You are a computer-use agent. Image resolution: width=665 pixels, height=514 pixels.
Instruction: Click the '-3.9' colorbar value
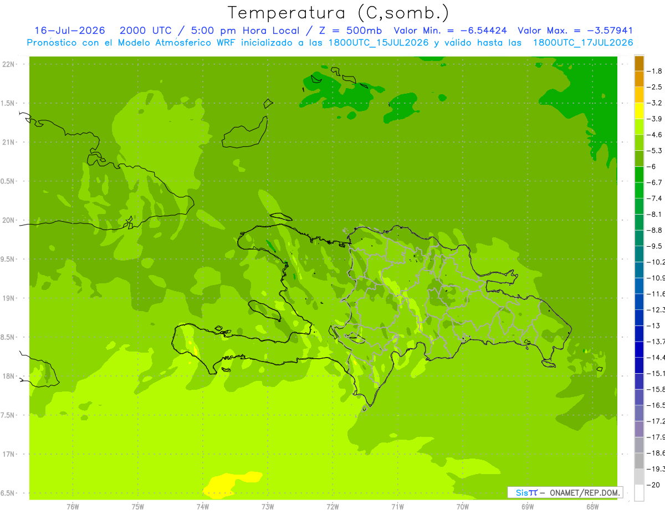coord(654,119)
